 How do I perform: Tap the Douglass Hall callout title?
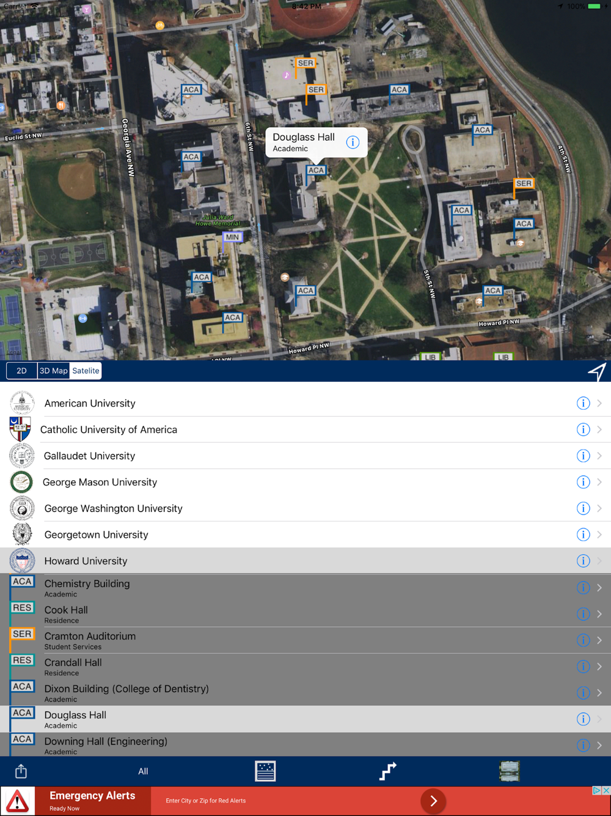click(x=304, y=137)
